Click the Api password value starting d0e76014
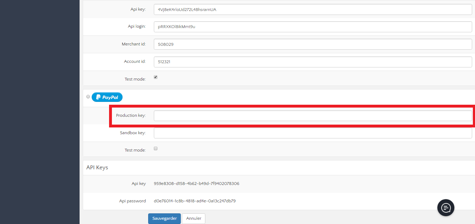The image size is (475, 224). click(x=195, y=201)
